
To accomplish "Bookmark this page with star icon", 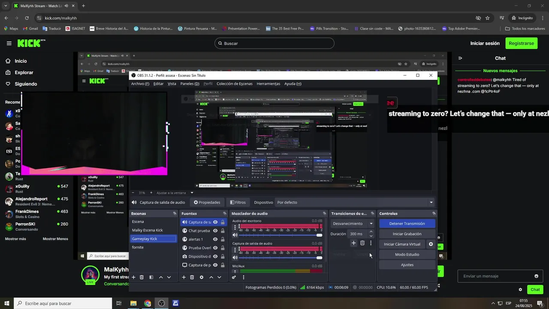I will (x=487, y=18).
